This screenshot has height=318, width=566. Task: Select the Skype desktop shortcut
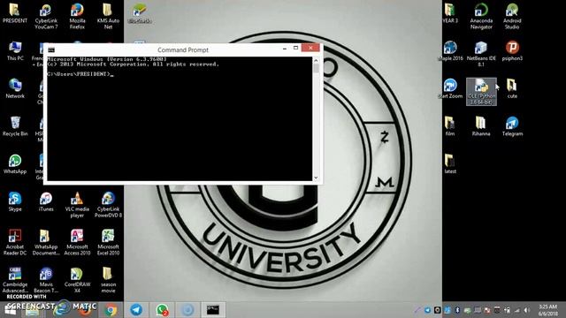tap(15, 201)
